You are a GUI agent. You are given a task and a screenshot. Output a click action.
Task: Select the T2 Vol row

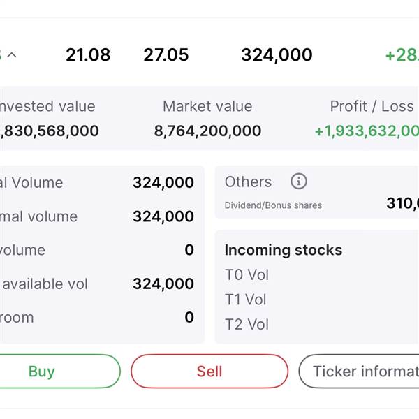point(247,324)
